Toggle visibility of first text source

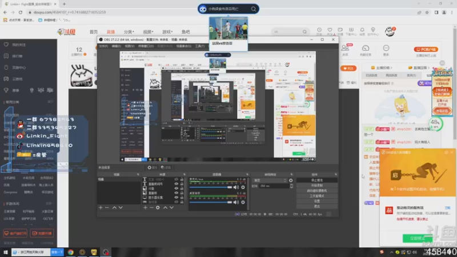177,179
